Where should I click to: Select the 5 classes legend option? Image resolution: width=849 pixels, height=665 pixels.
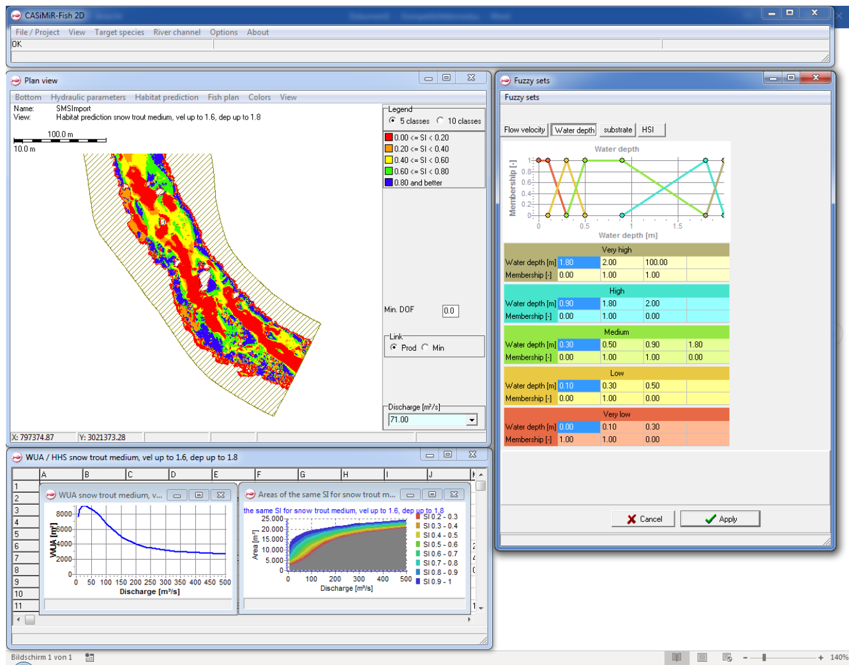[x=393, y=121]
